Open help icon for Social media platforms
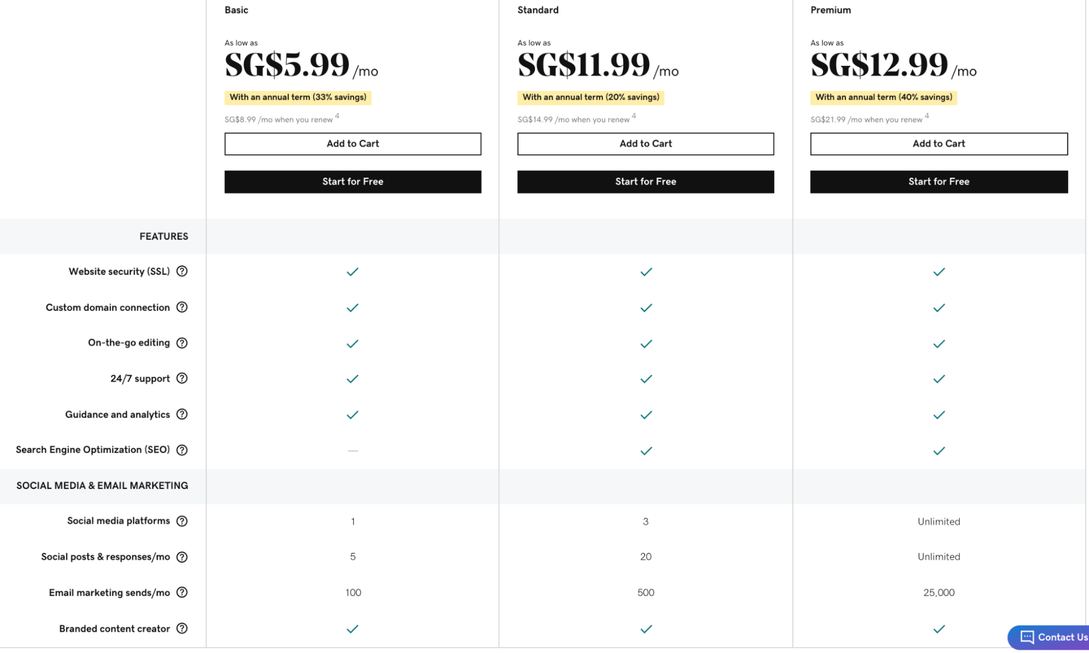1089x653 pixels. [x=182, y=521]
